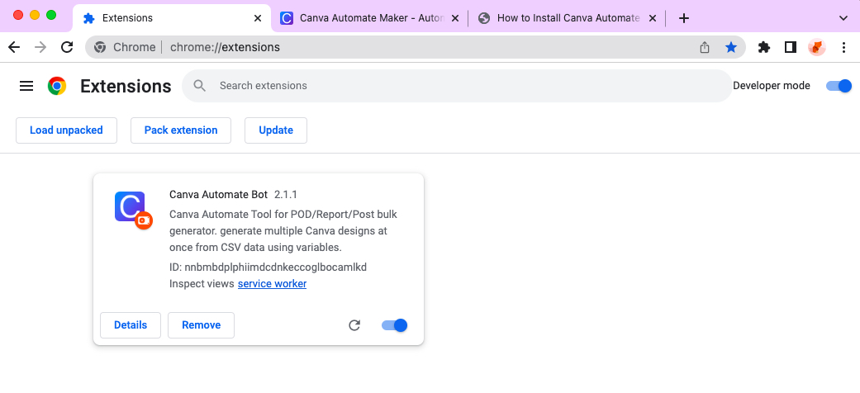Disable the Canva Automate Bot extension toggle

(x=395, y=325)
